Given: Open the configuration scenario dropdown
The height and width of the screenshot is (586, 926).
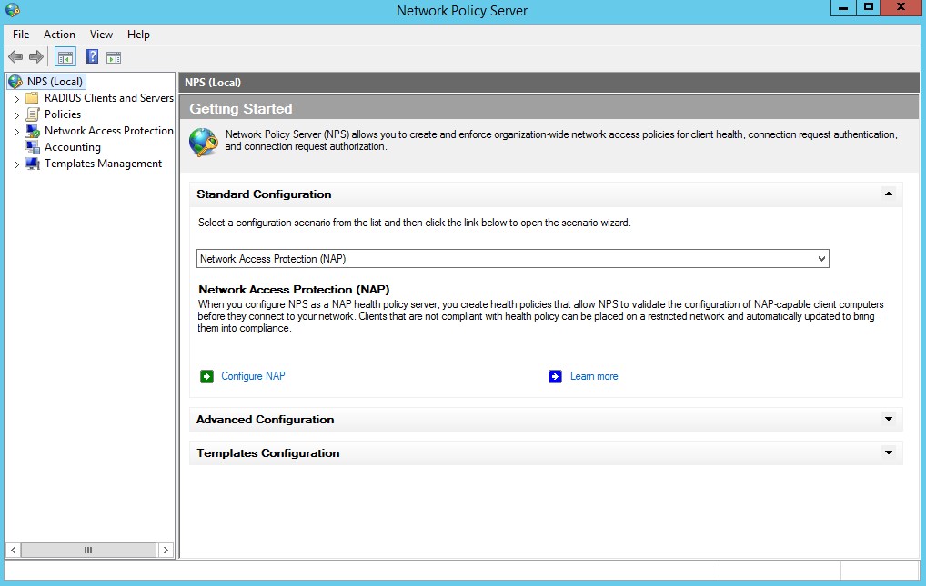Looking at the screenshot, I should [513, 259].
